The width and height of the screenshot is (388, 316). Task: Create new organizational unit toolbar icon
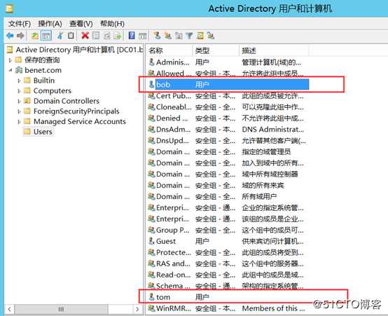point(179,36)
